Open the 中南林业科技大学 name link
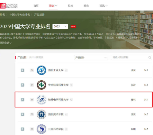This screenshot has height=135, width=153. (x=58, y=85)
